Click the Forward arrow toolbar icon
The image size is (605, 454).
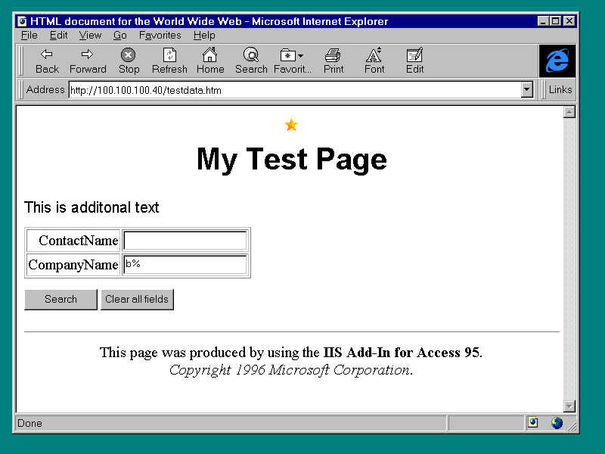pos(88,55)
